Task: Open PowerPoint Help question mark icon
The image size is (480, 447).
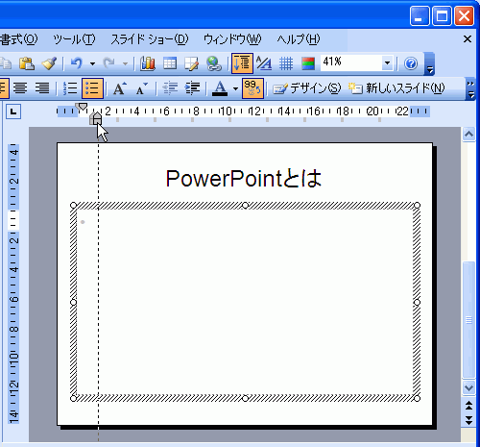Action: [411, 63]
